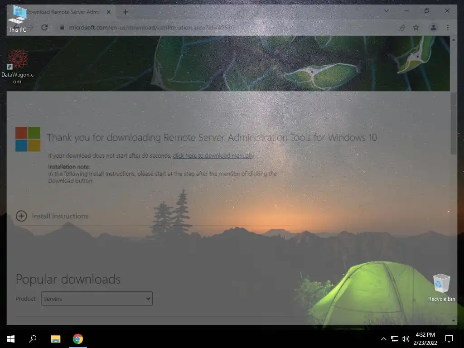Click the 'click here to download manually' link
464x348 pixels.
[x=214, y=156]
